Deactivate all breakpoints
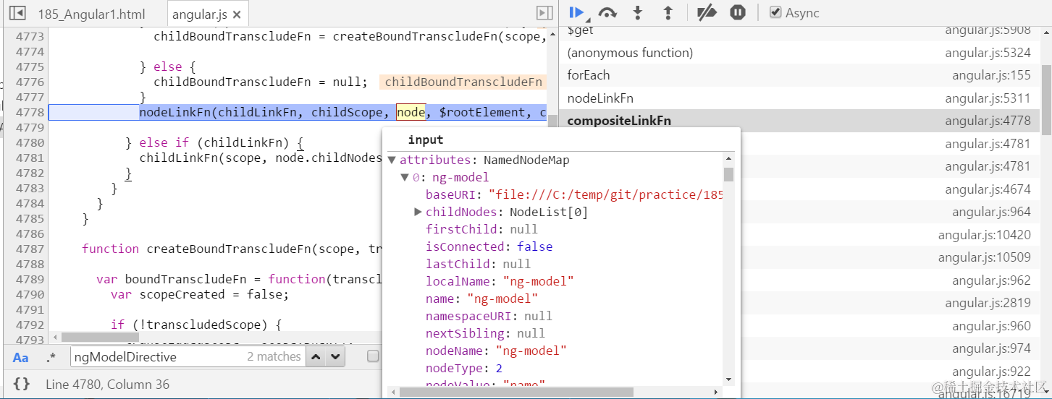The image size is (1052, 399). coord(706,12)
